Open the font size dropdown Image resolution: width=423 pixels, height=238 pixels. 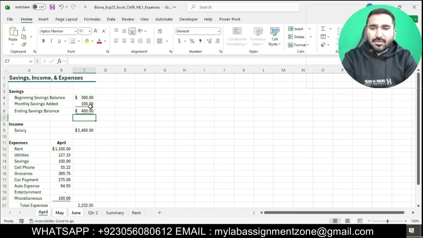(89, 31)
